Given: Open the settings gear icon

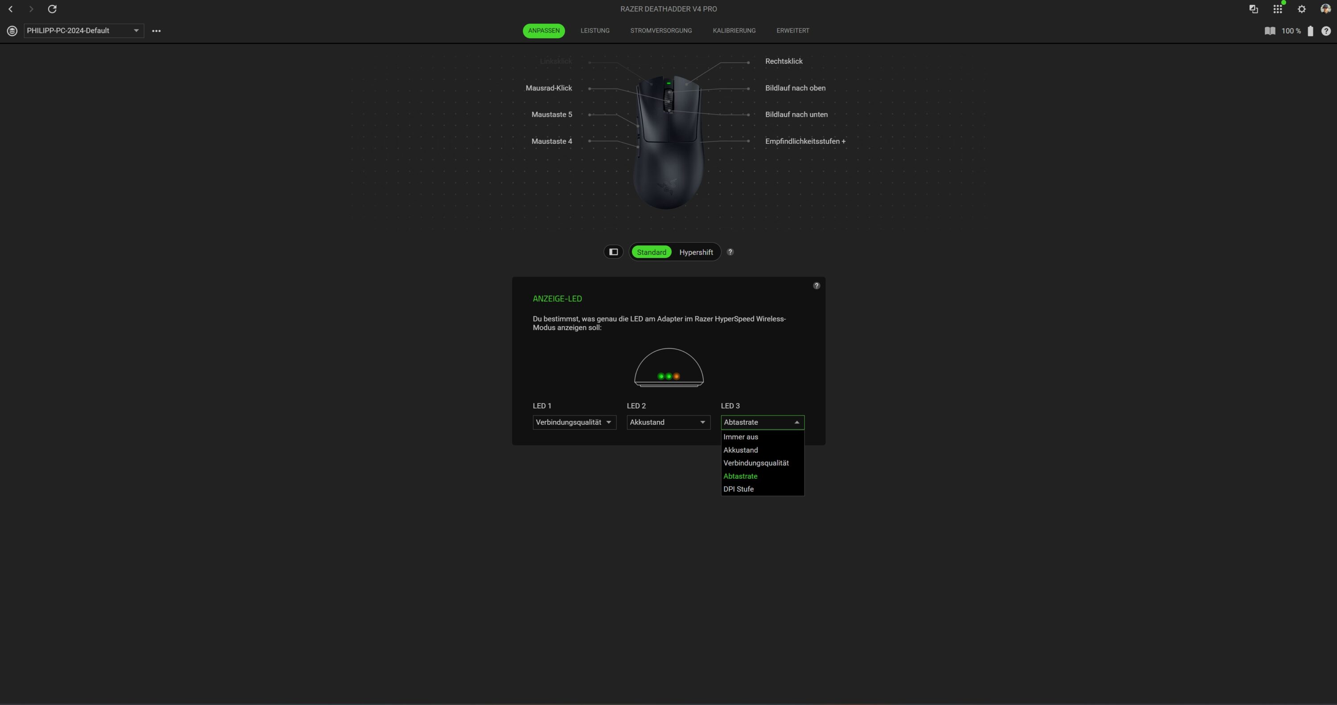Looking at the screenshot, I should [x=1301, y=9].
